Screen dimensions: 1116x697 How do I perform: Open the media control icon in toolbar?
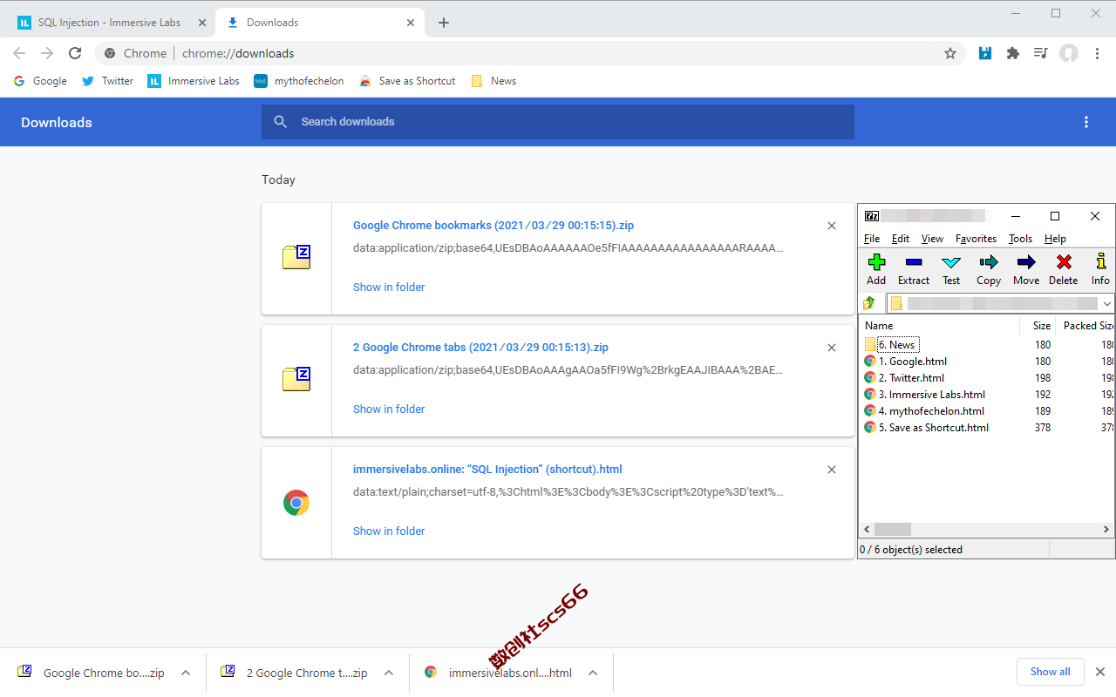(1040, 53)
